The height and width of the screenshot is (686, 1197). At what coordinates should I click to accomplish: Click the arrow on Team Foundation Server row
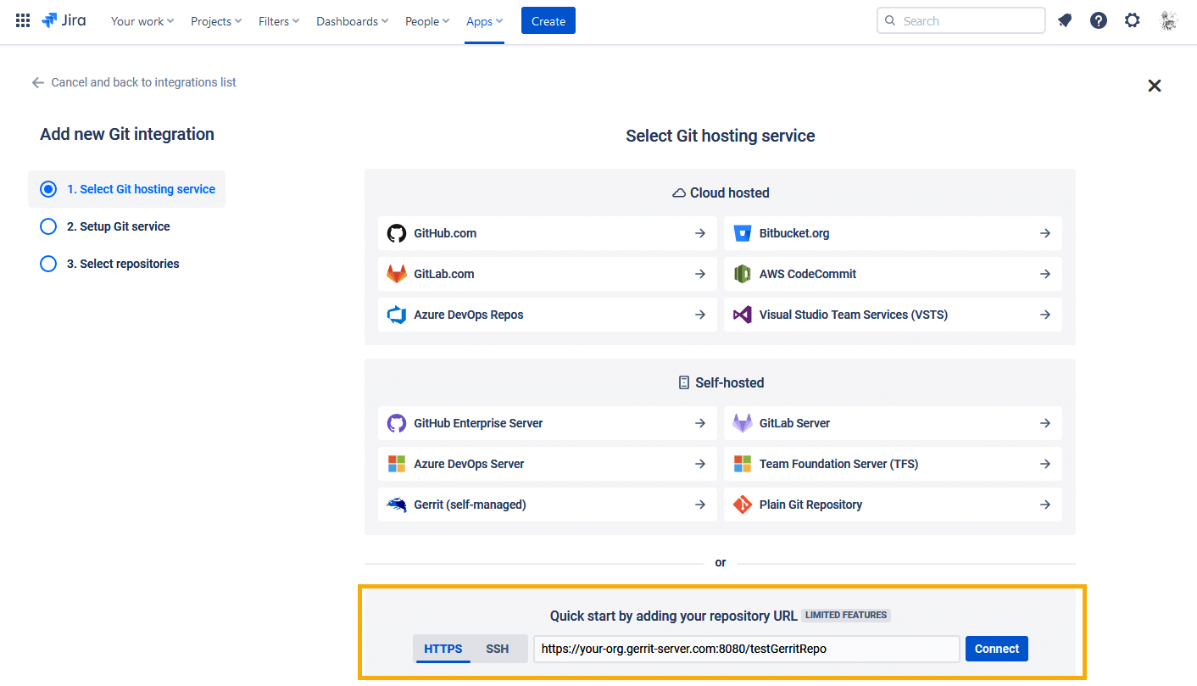coord(1045,464)
